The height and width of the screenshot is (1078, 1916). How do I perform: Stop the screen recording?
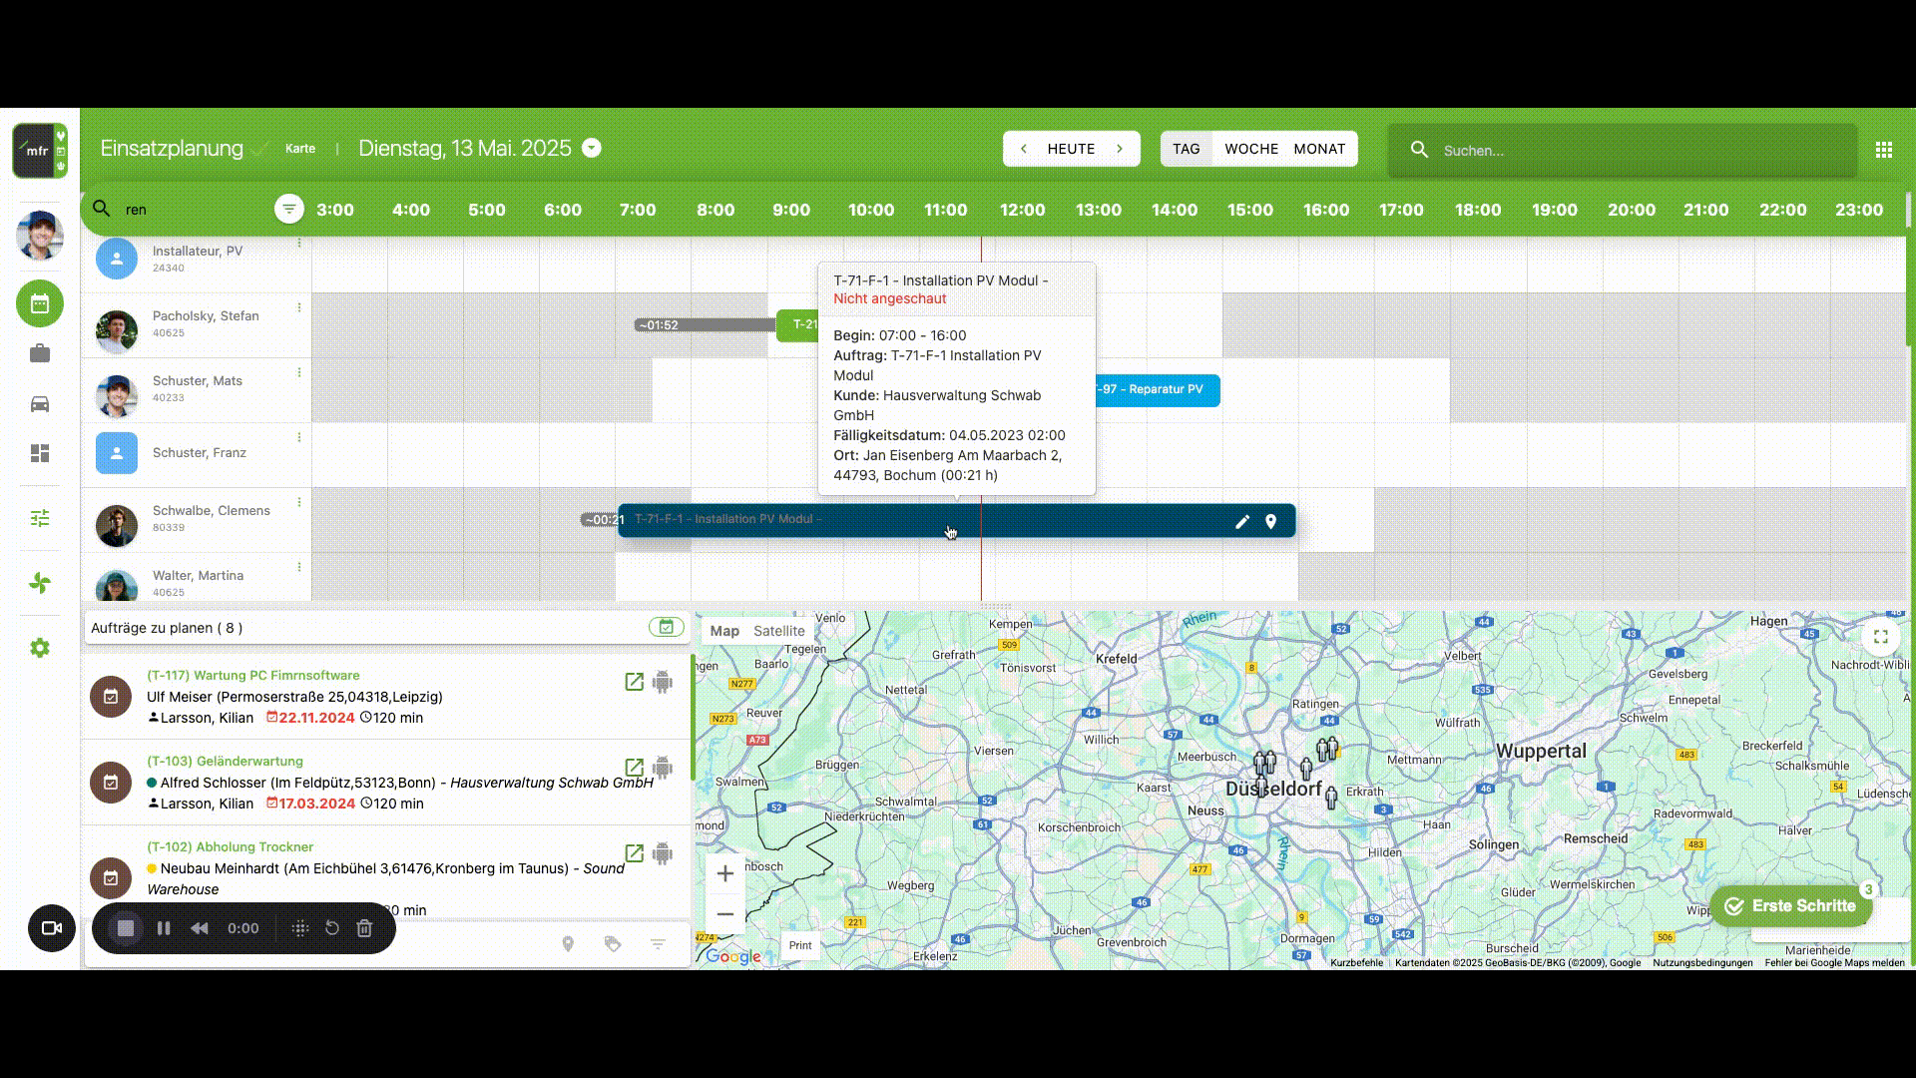[x=126, y=928]
